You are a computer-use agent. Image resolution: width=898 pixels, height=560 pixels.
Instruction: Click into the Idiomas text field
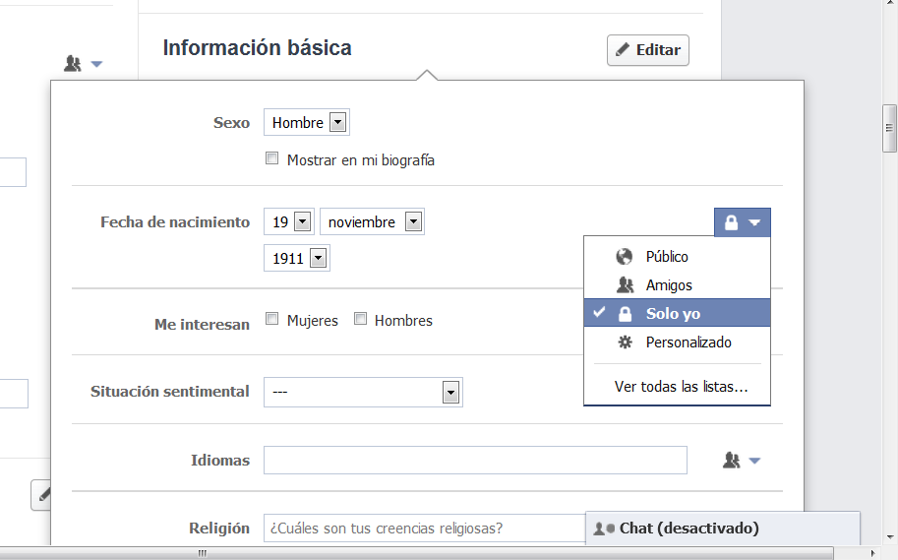(475, 460)
